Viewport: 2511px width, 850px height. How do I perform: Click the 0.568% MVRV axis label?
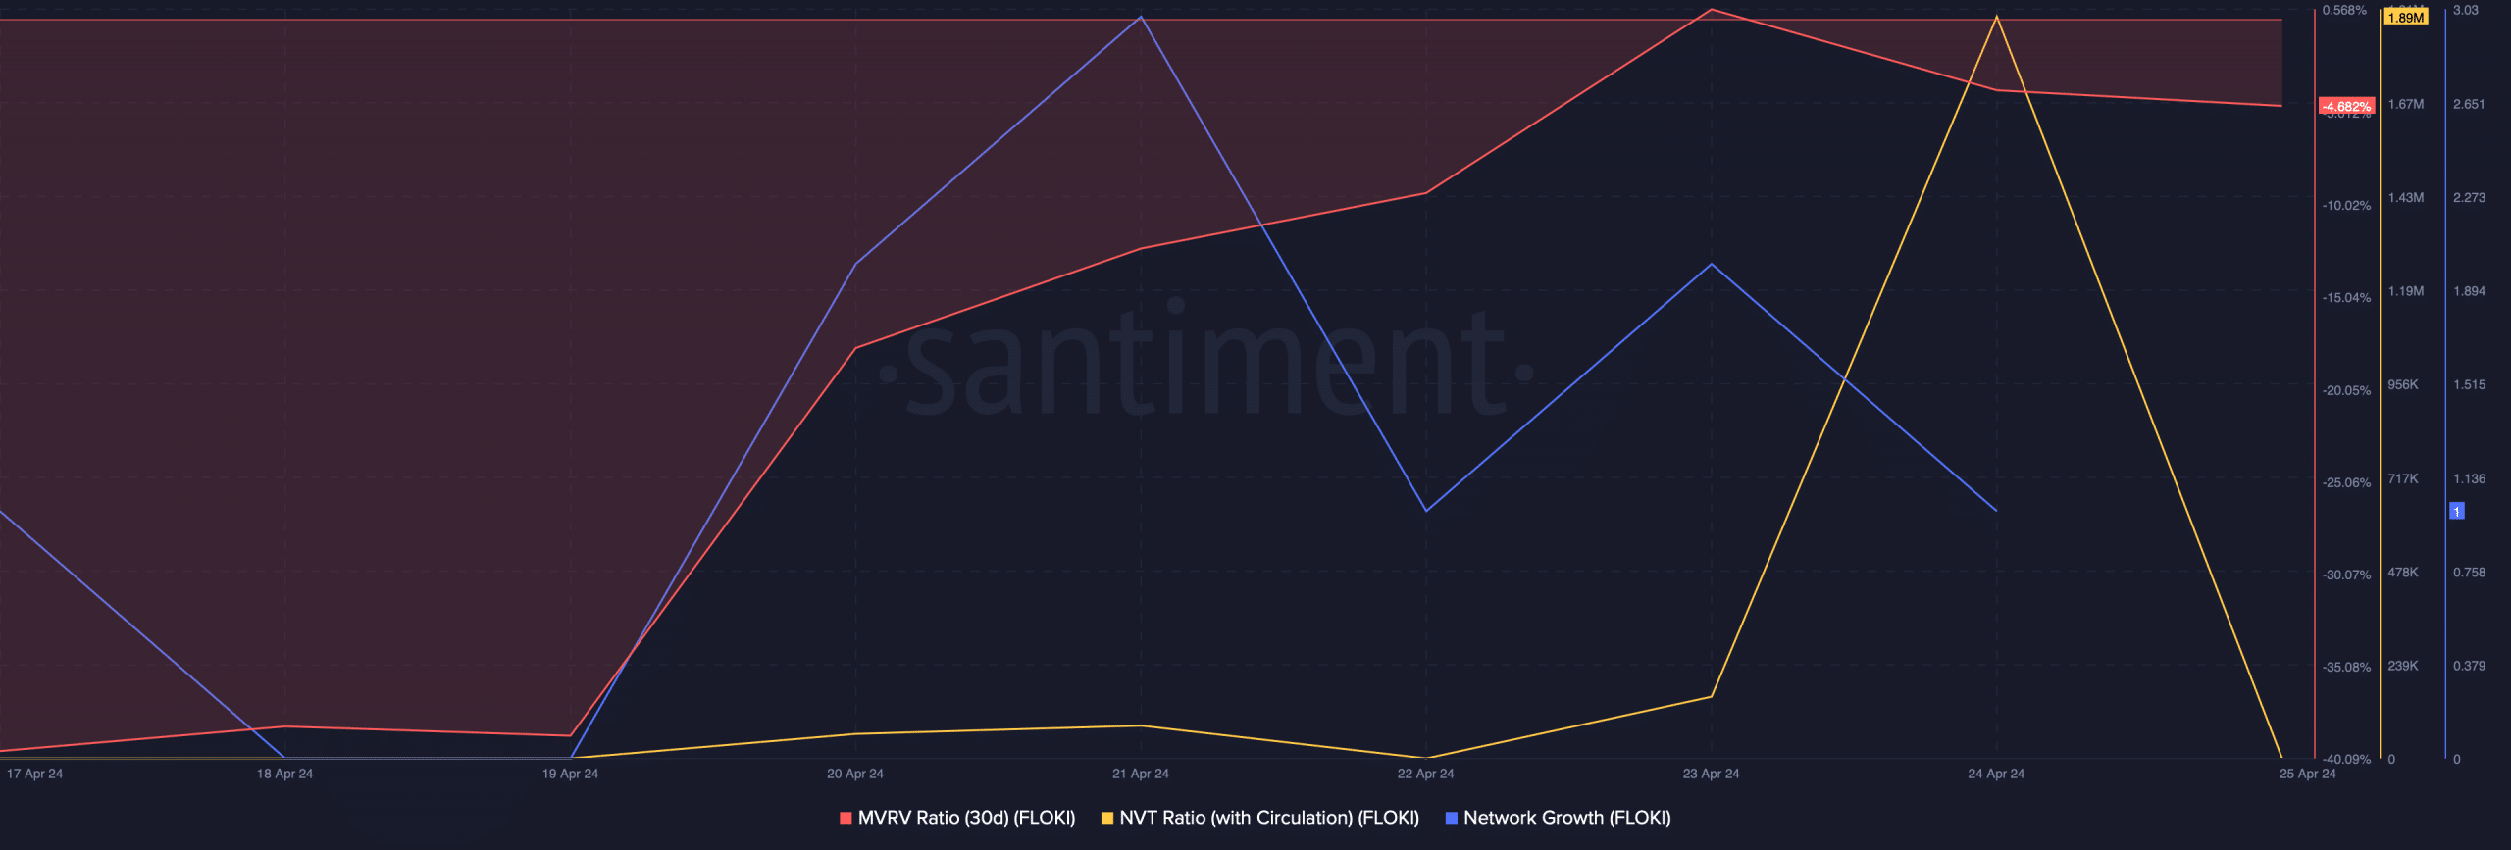(2344, 10)
